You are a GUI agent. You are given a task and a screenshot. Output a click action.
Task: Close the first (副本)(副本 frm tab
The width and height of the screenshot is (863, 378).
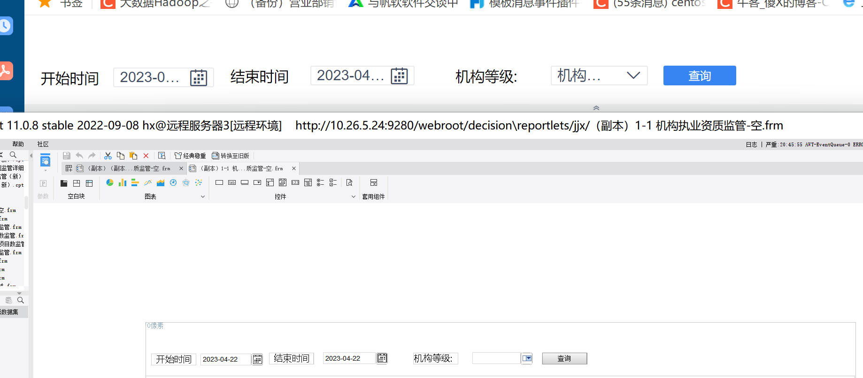click(x=181, y=168)
